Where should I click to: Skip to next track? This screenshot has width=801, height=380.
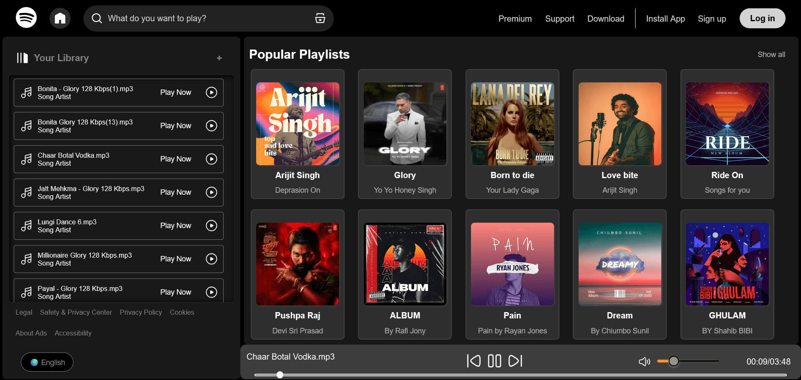click(x=515, y=361)
